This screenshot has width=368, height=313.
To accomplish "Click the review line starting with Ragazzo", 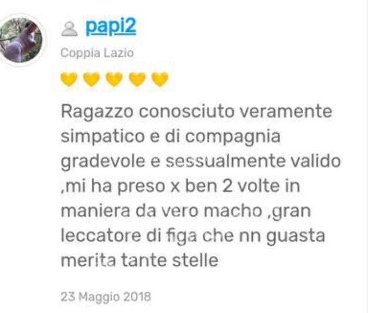I will coord(196,112).
